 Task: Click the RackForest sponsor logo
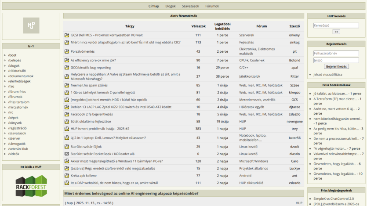point(31,186)
